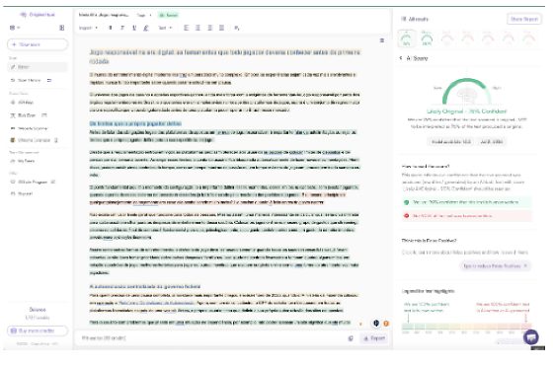Select the fourth score gauge tab
553x368 pixels.
(468, 38)
